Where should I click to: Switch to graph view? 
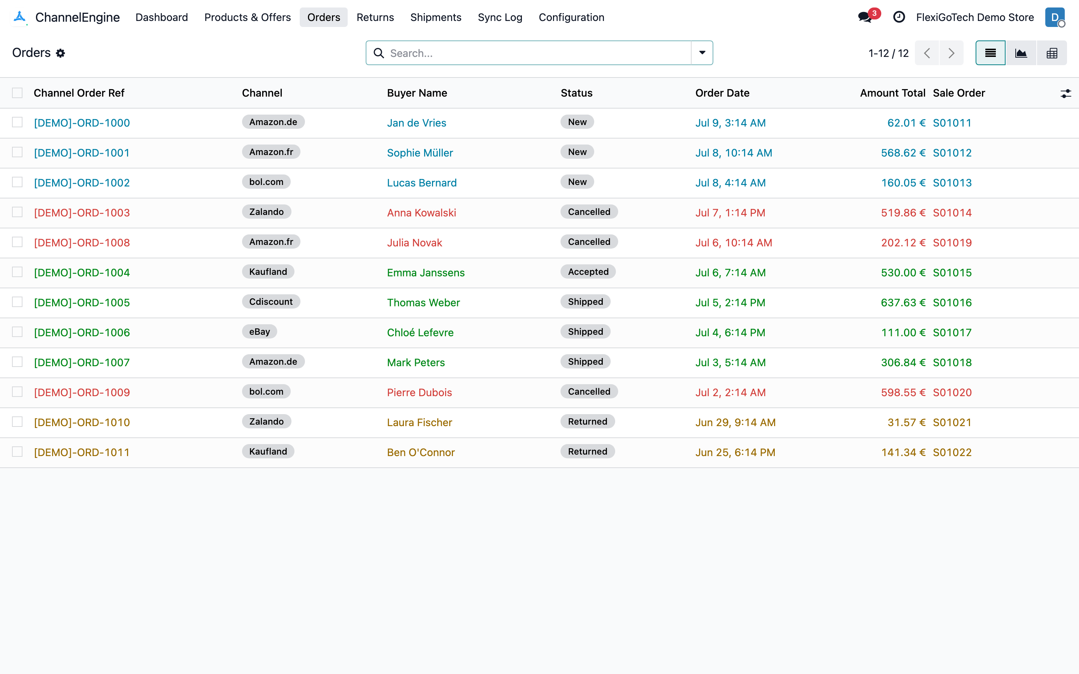(x=1021, y=53)
